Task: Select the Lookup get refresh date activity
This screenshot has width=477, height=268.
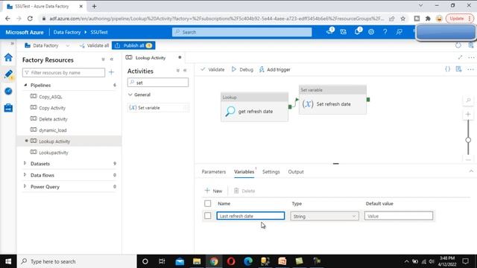Action: (254, 107)
